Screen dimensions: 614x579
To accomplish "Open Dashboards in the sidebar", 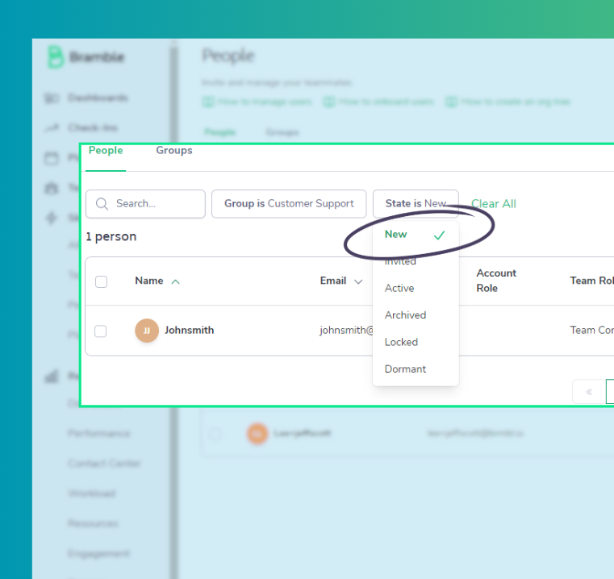I will pos(98,98).
